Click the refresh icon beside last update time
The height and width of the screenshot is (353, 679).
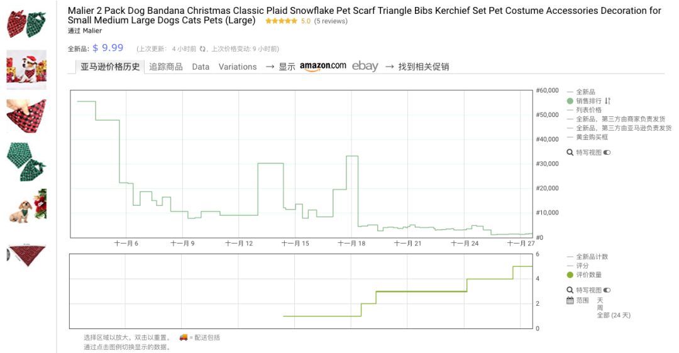(202, 48)
